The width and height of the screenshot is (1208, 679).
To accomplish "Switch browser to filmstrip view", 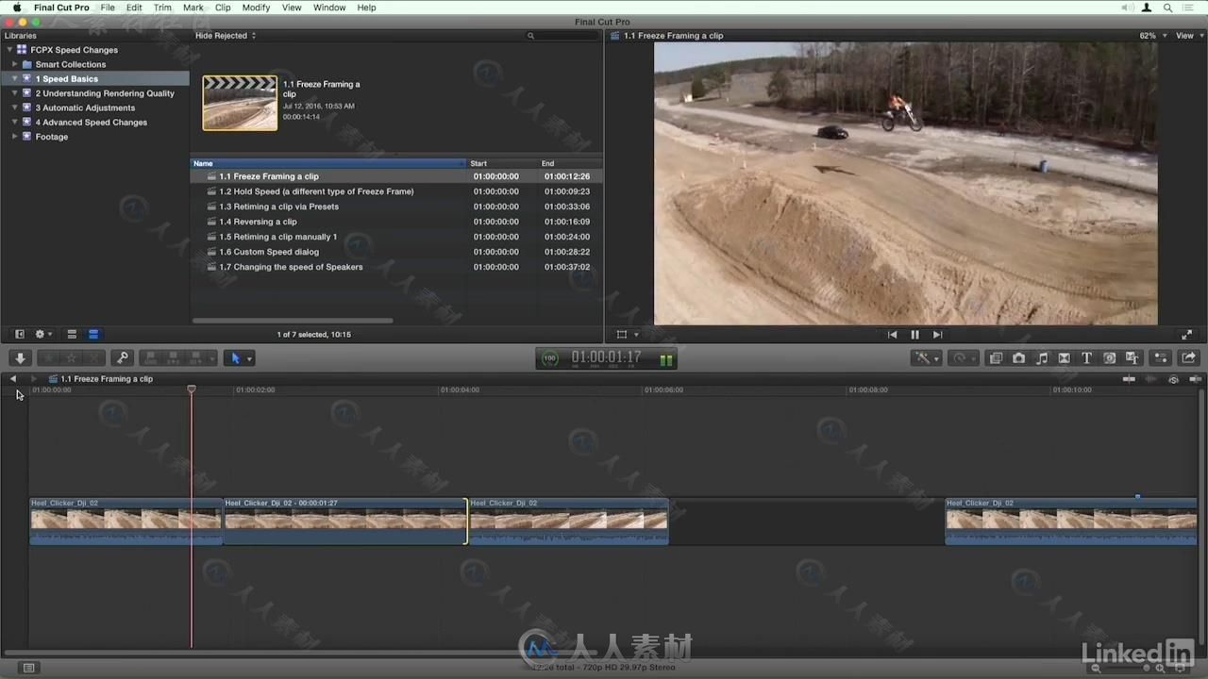I will point(72,334).
